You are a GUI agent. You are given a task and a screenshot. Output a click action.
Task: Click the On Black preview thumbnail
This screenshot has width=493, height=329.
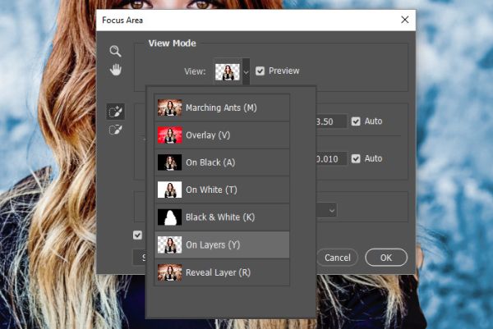pyautogui.click(x=169, y=162)
